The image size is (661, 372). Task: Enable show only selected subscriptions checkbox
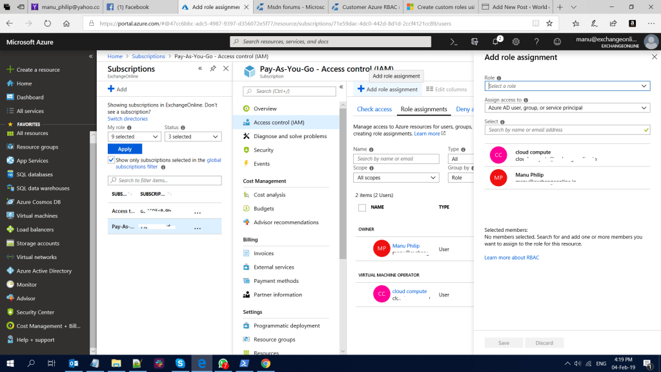point(110,160)
